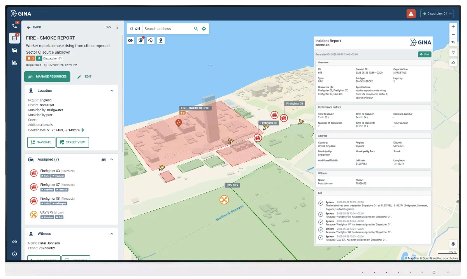Click the Search address field

pos(167,29)
